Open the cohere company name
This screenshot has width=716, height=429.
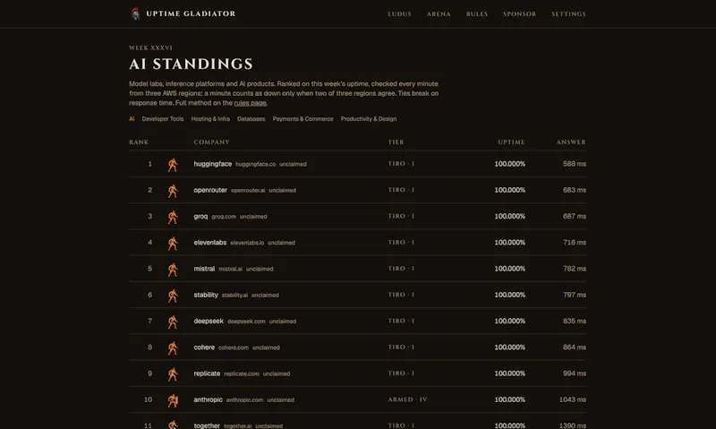point(204,347)
